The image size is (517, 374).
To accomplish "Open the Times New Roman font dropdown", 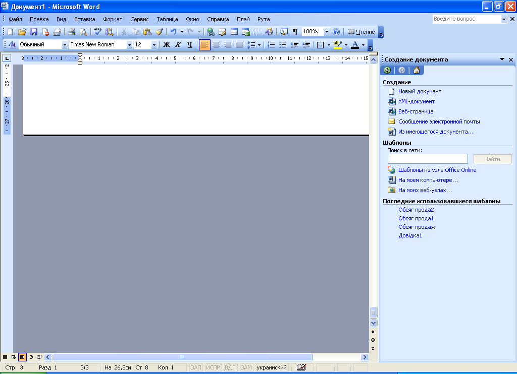I will click(x=129, y=45).
